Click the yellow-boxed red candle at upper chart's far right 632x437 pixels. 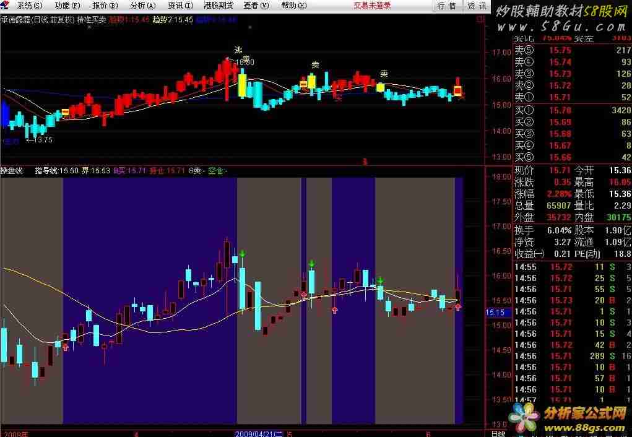[x=457, y=90]
